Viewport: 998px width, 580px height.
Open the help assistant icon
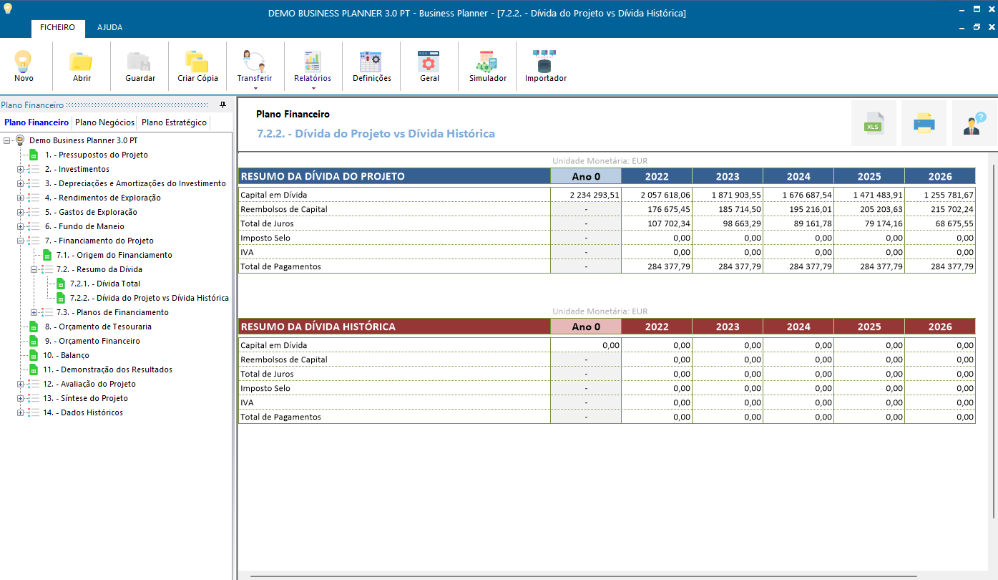(974, 123)
